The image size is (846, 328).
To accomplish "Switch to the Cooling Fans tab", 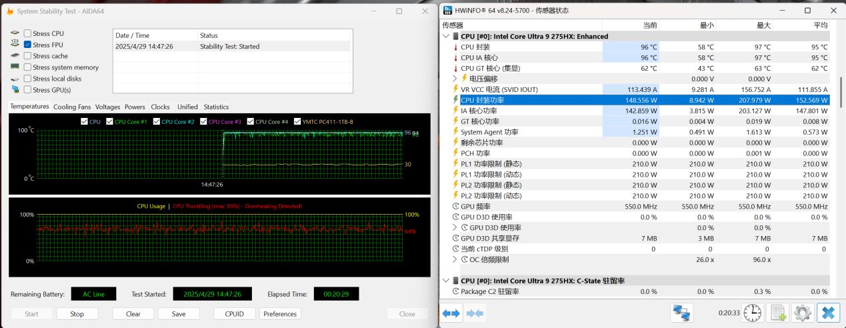I will pyautogui.click(x=72, y=107).
